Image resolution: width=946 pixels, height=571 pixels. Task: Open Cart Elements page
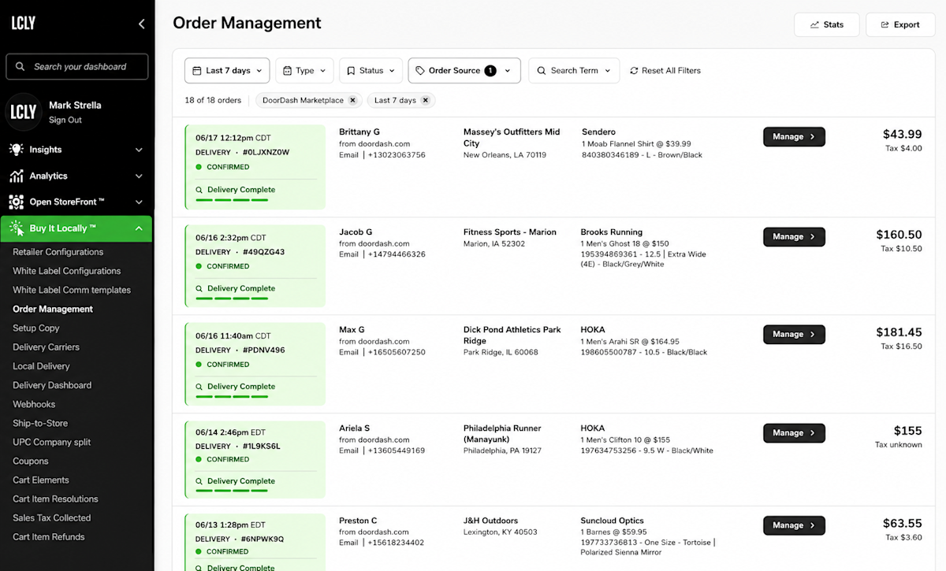tap(41, 480)
